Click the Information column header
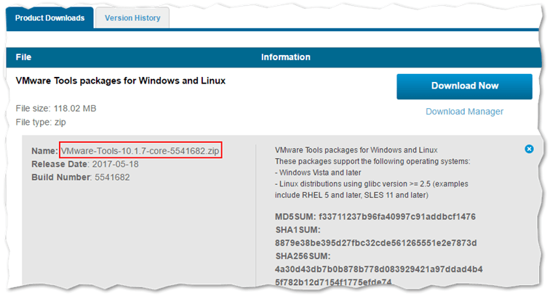Screen dimensions: 550x296 click(285, 57)
